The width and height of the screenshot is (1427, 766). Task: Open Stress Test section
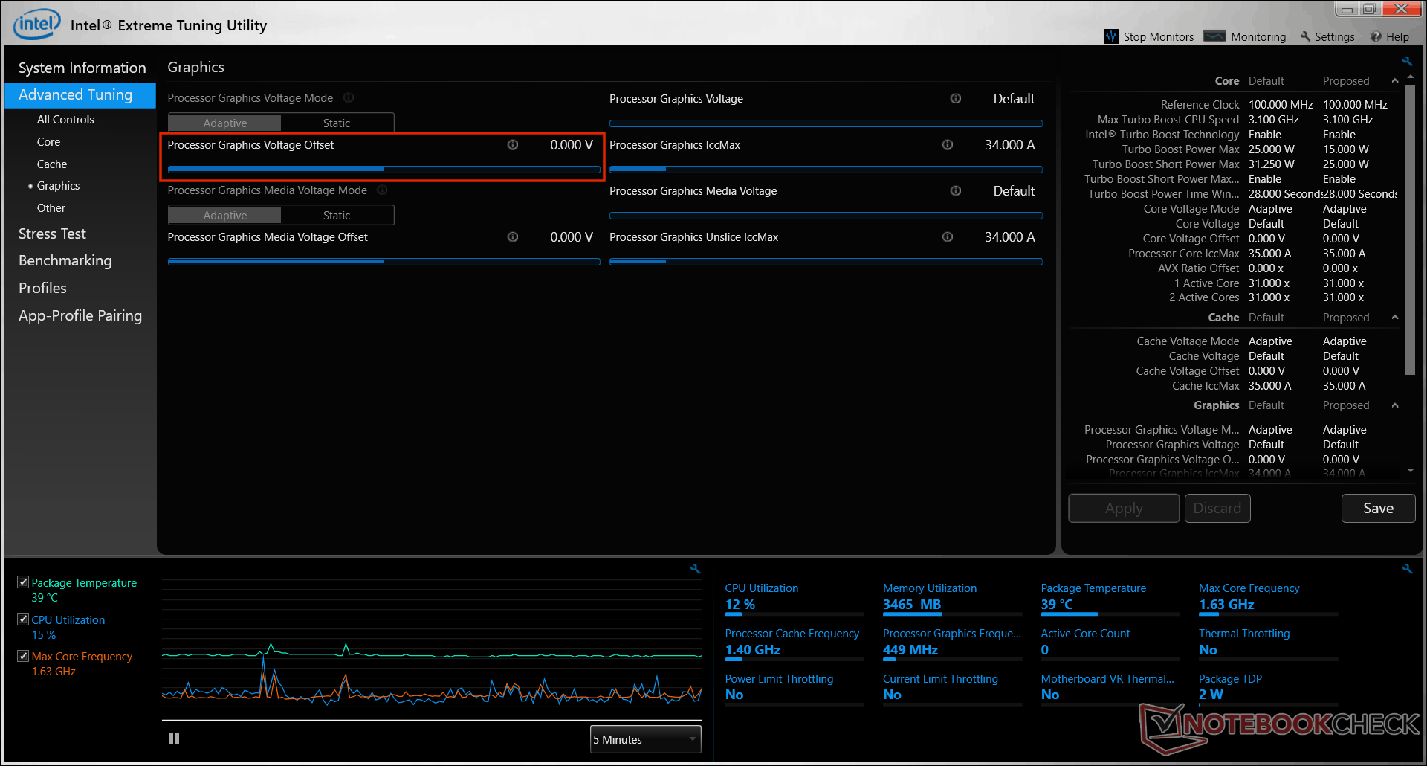pyautogui.click(x=52, y=234)
